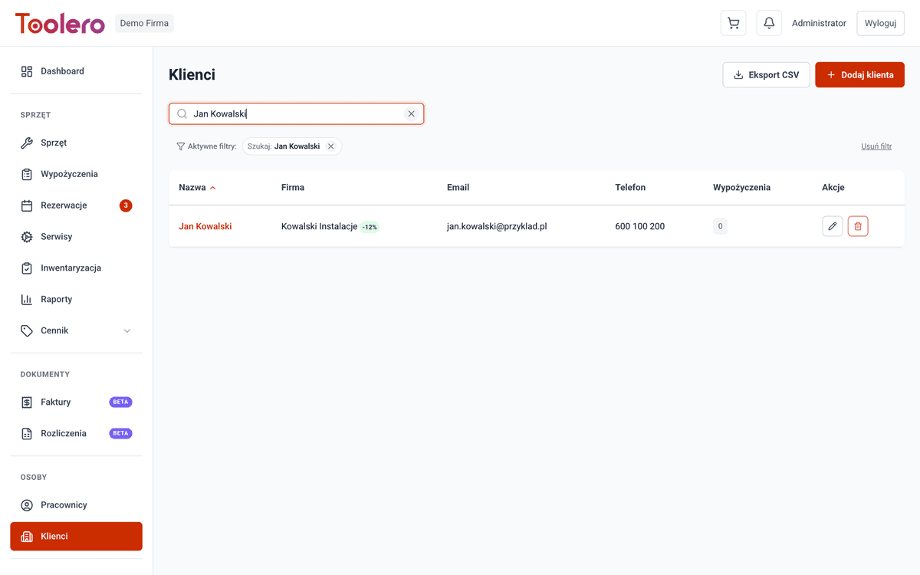This screenshot has height=575, width=920.
Task: Delete Jan Kowalski with trash icon
Action: [x=858, y=226]
